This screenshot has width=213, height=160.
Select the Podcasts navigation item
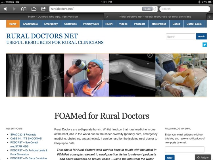[x=139, y=24]
